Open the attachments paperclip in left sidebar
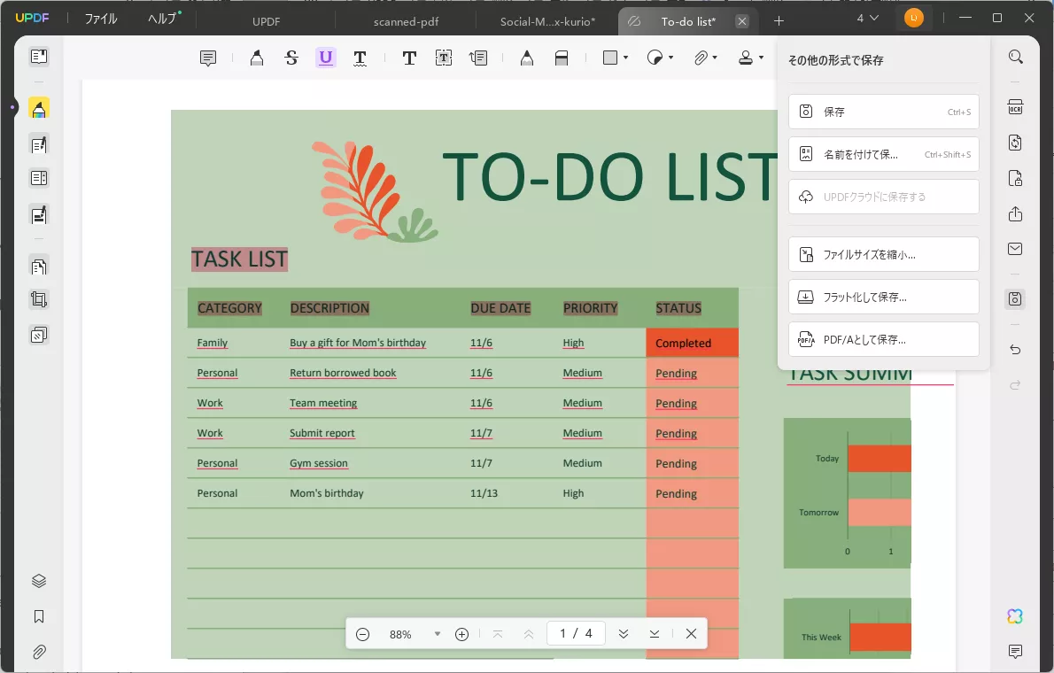The height and width of the screenshot is (673, 1054). click(39, 652)
